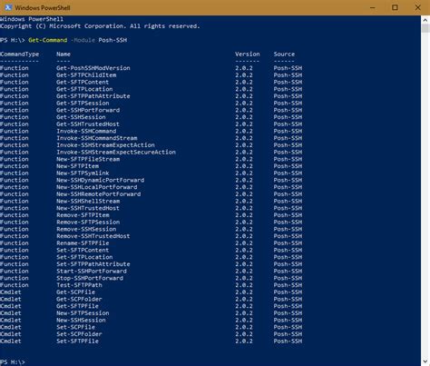Image resolution: width=430 pixels, height=366 pixels.
Task: Click the PowerShell icon in the title bar
Action: point(8,7)
